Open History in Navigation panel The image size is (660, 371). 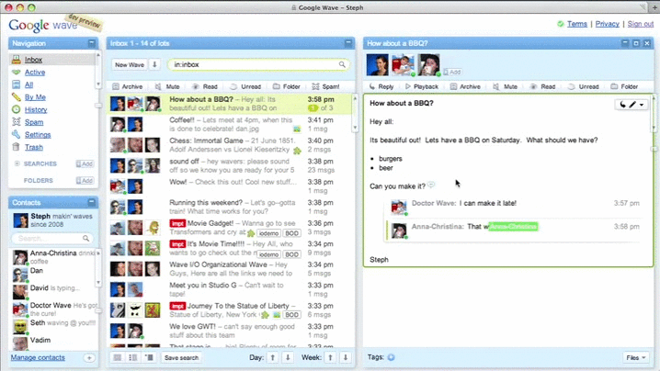coord(36,110)
